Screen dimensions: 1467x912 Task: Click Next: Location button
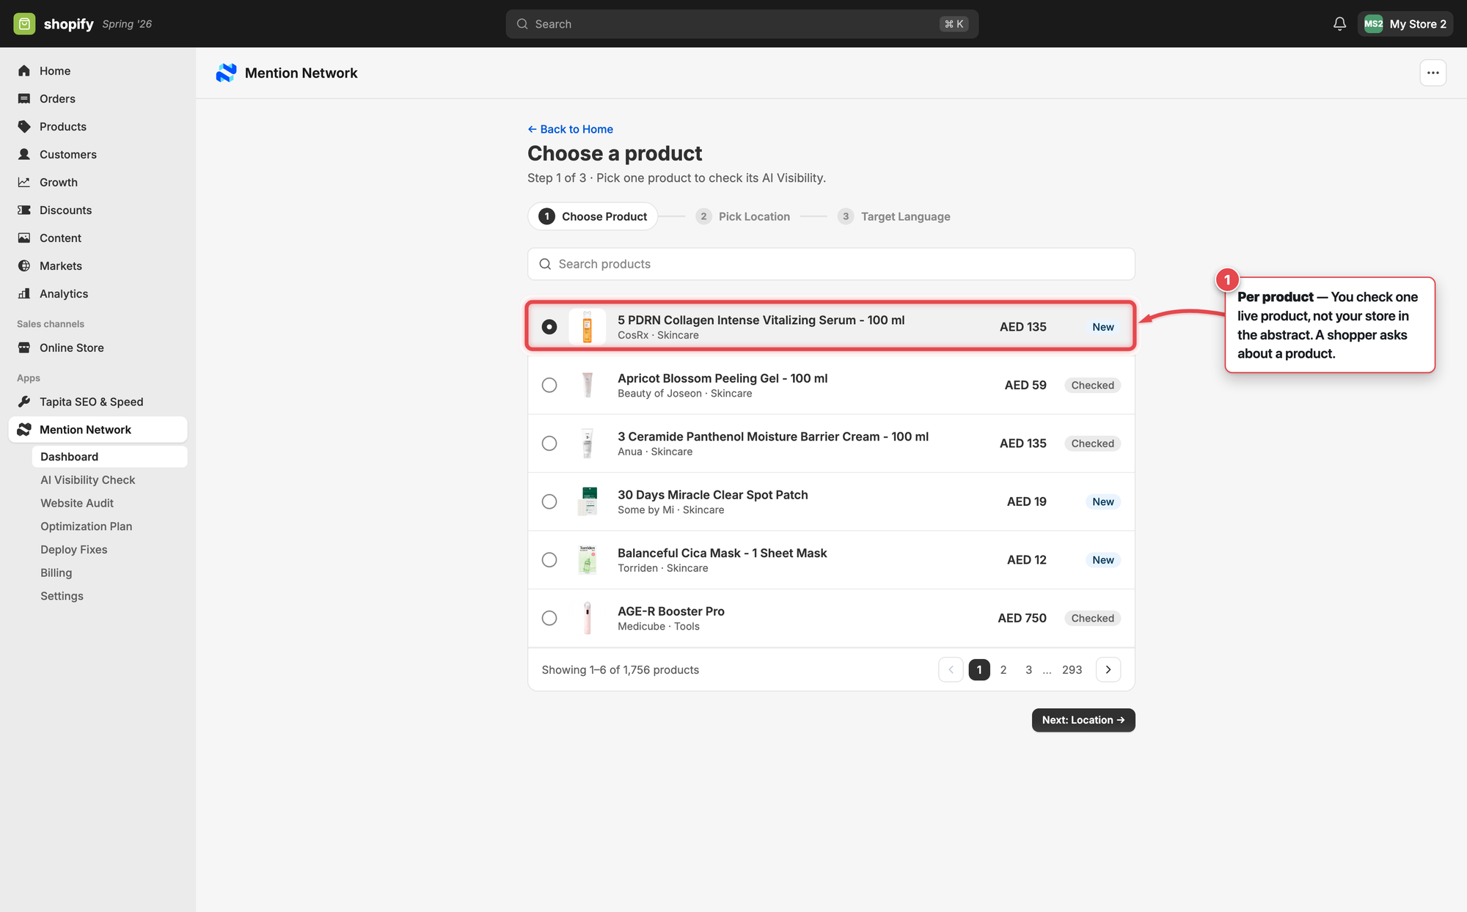[1083, 720]
